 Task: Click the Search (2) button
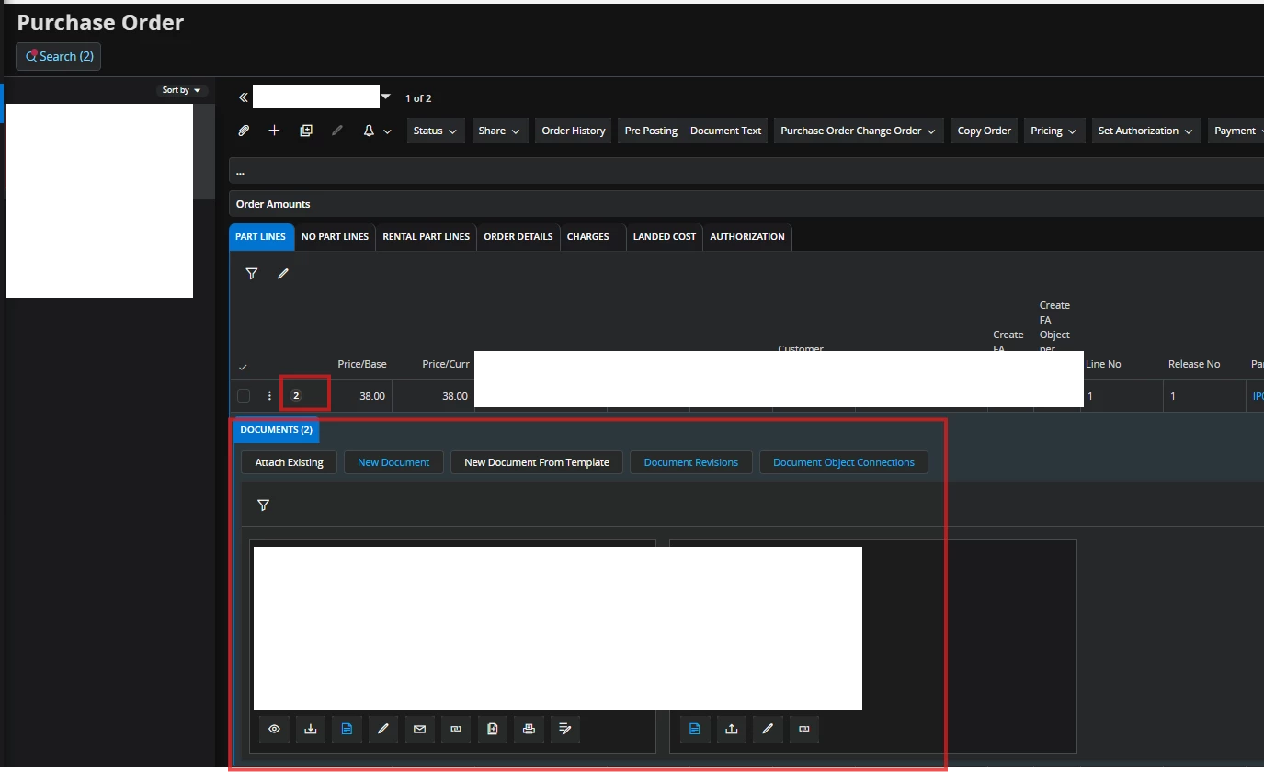click(x=59, y=56)
